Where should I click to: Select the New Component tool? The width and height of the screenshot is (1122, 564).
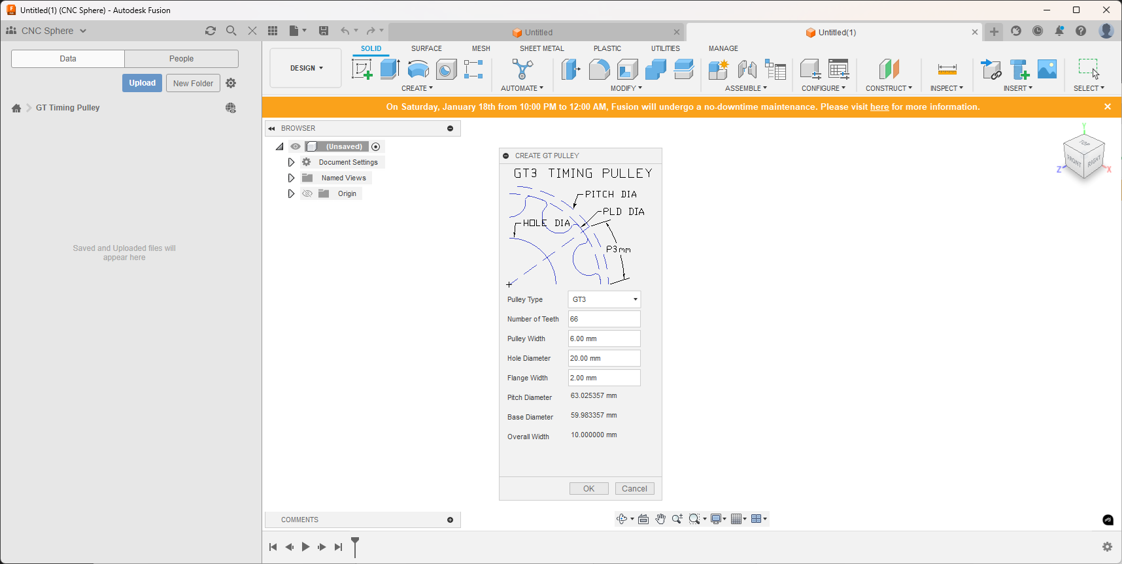click(x=718, y=69)
